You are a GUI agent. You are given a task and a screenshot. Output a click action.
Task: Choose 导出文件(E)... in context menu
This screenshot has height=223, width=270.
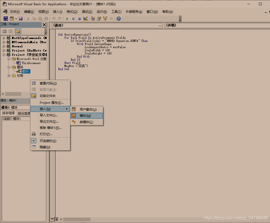[50, 121]
